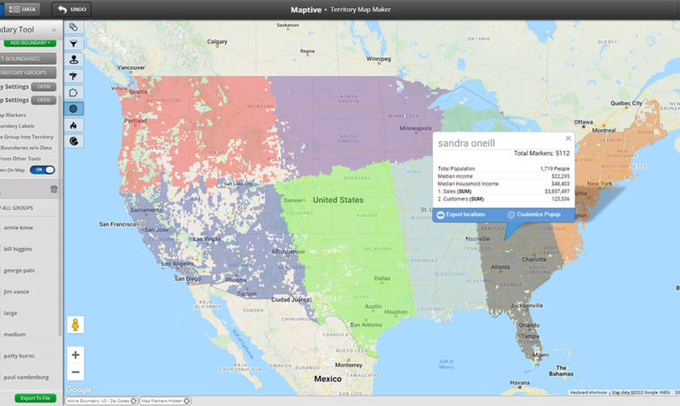
Task: Click the Add Boundary button
Action: click(30, 43)
